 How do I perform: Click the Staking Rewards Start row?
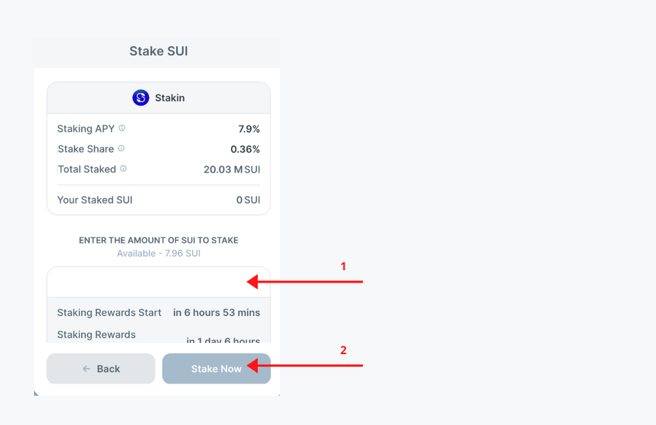pyautogui.click(x=157, y=312)
